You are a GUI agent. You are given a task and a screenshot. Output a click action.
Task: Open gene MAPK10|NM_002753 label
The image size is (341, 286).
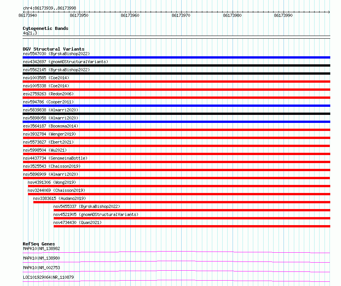pyautogui.click(x=41, y=268)
